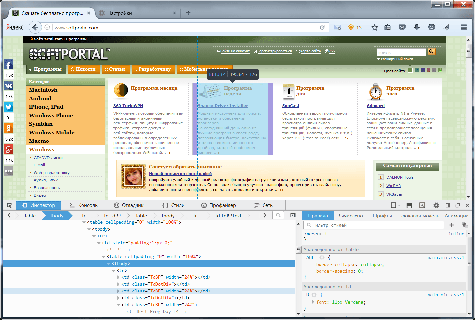This screenshot has width=475, height=320.
Task: Toggle the inspector sidebar pane button
Action: click(x=293, y=215)
